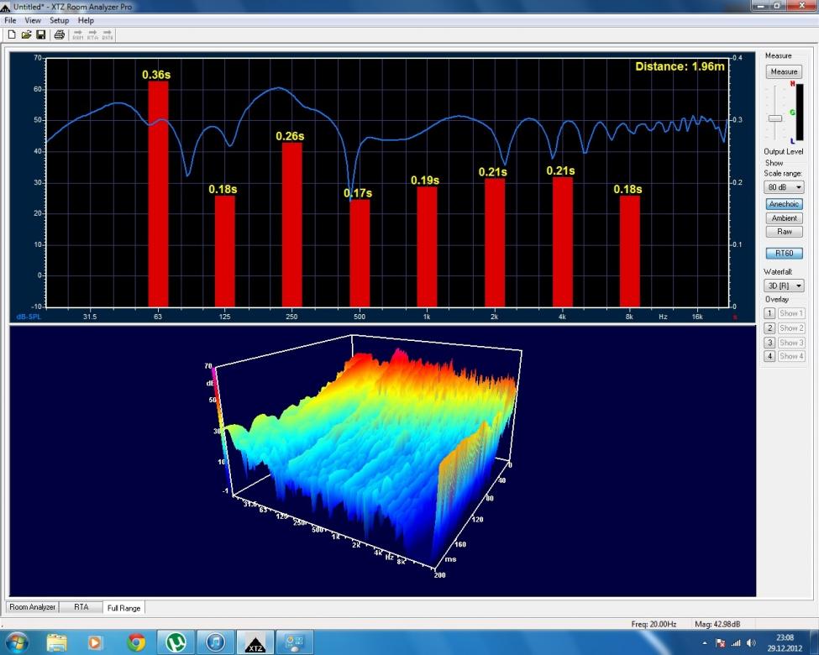819x655 pixels.
Task: Open the View menu
Action: click(33, 20)
